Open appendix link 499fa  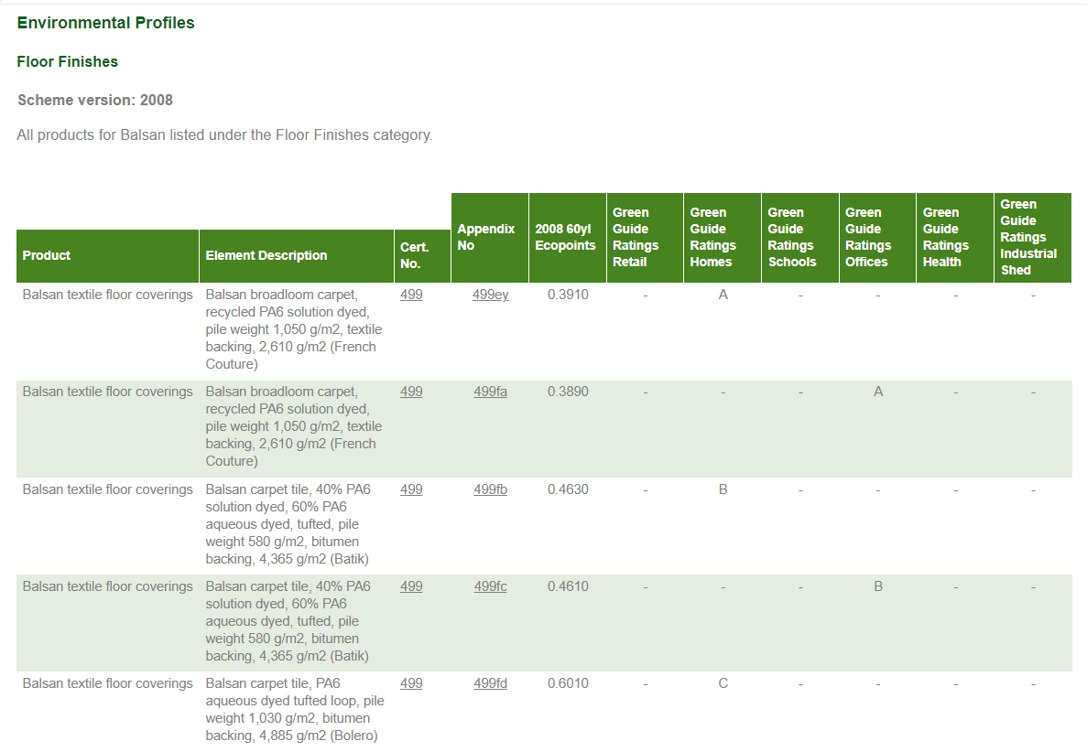(x=490, y=392)
